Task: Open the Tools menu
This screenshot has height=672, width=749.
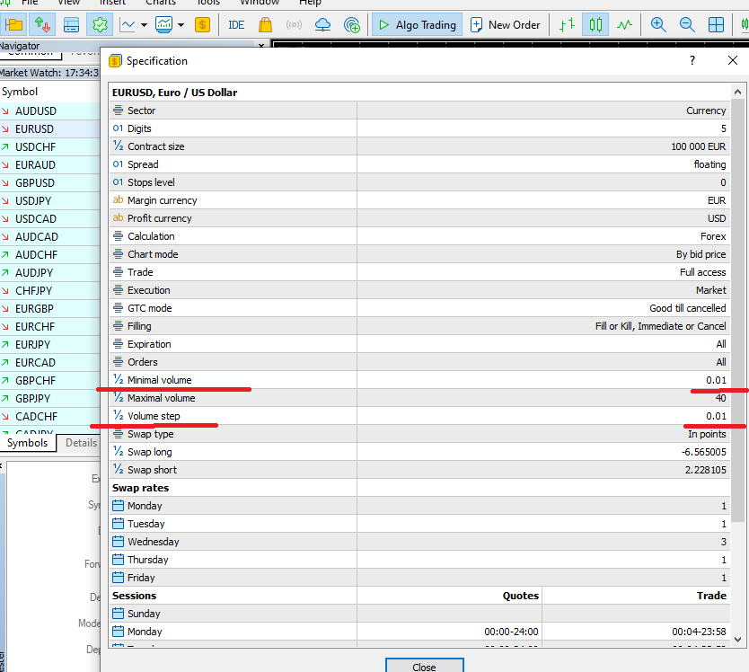Action: tap(207, 3)
